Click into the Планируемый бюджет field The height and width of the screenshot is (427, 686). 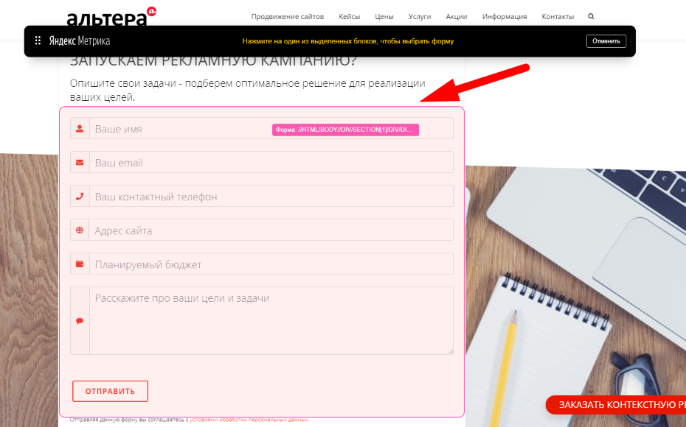click(271, 264)
